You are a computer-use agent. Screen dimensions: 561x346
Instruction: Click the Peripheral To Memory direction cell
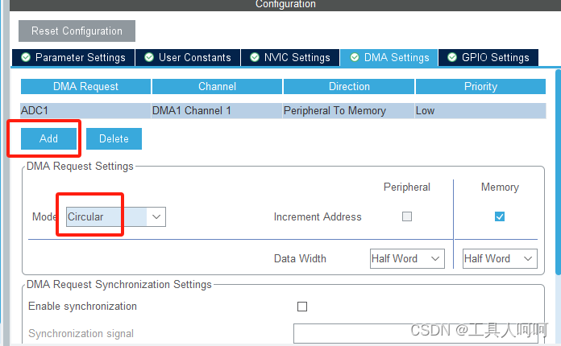(348, 111)
